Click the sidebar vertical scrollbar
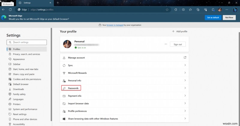 pyautogui.click(x=51, y=75)
